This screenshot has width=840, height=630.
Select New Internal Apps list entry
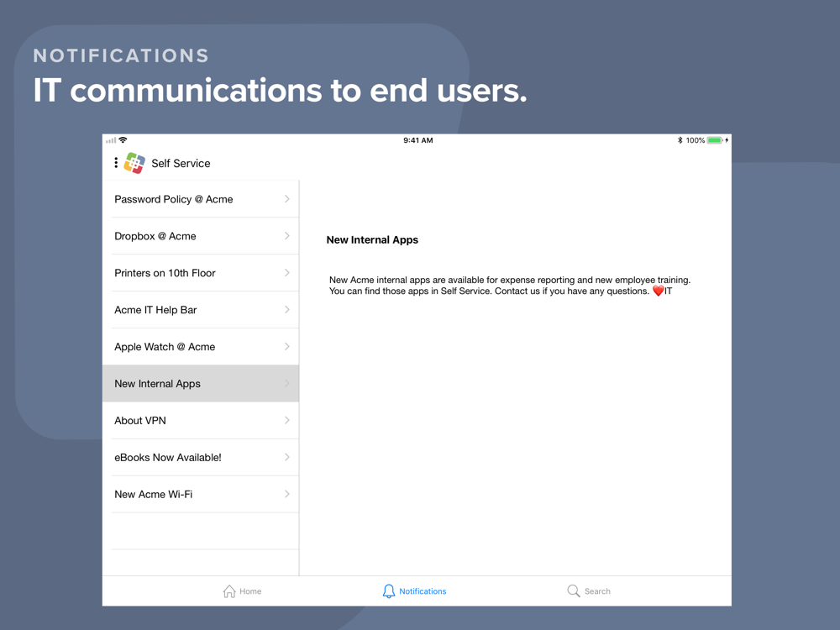tap(201, 384)
